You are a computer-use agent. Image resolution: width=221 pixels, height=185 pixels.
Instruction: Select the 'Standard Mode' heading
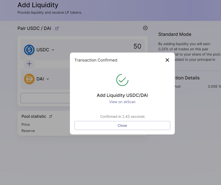click(175, 34)
